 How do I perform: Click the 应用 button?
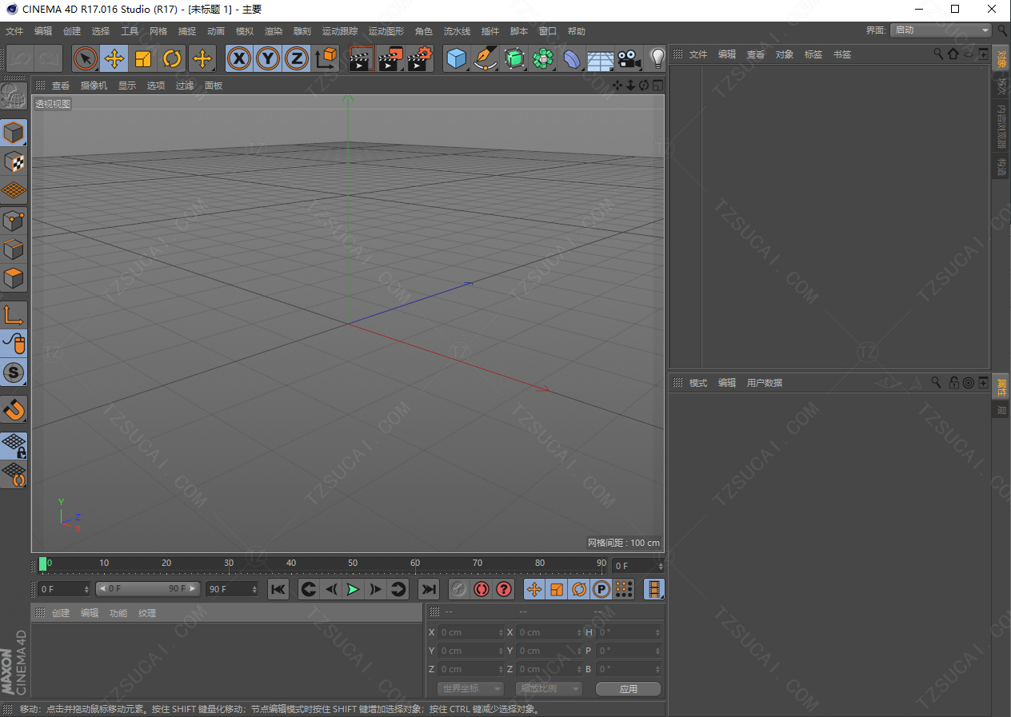629,688
